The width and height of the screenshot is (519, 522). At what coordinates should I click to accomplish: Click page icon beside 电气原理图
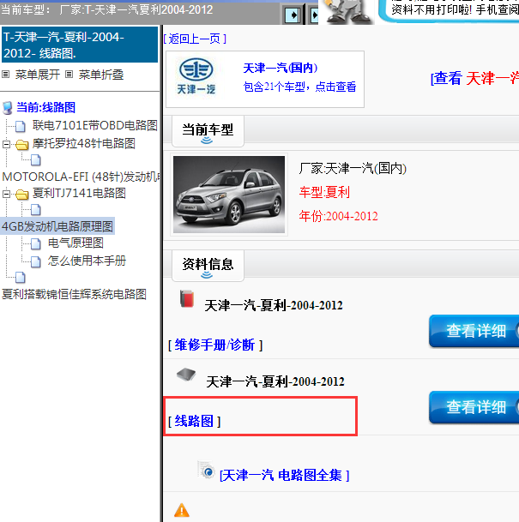(x=36, y=243)
